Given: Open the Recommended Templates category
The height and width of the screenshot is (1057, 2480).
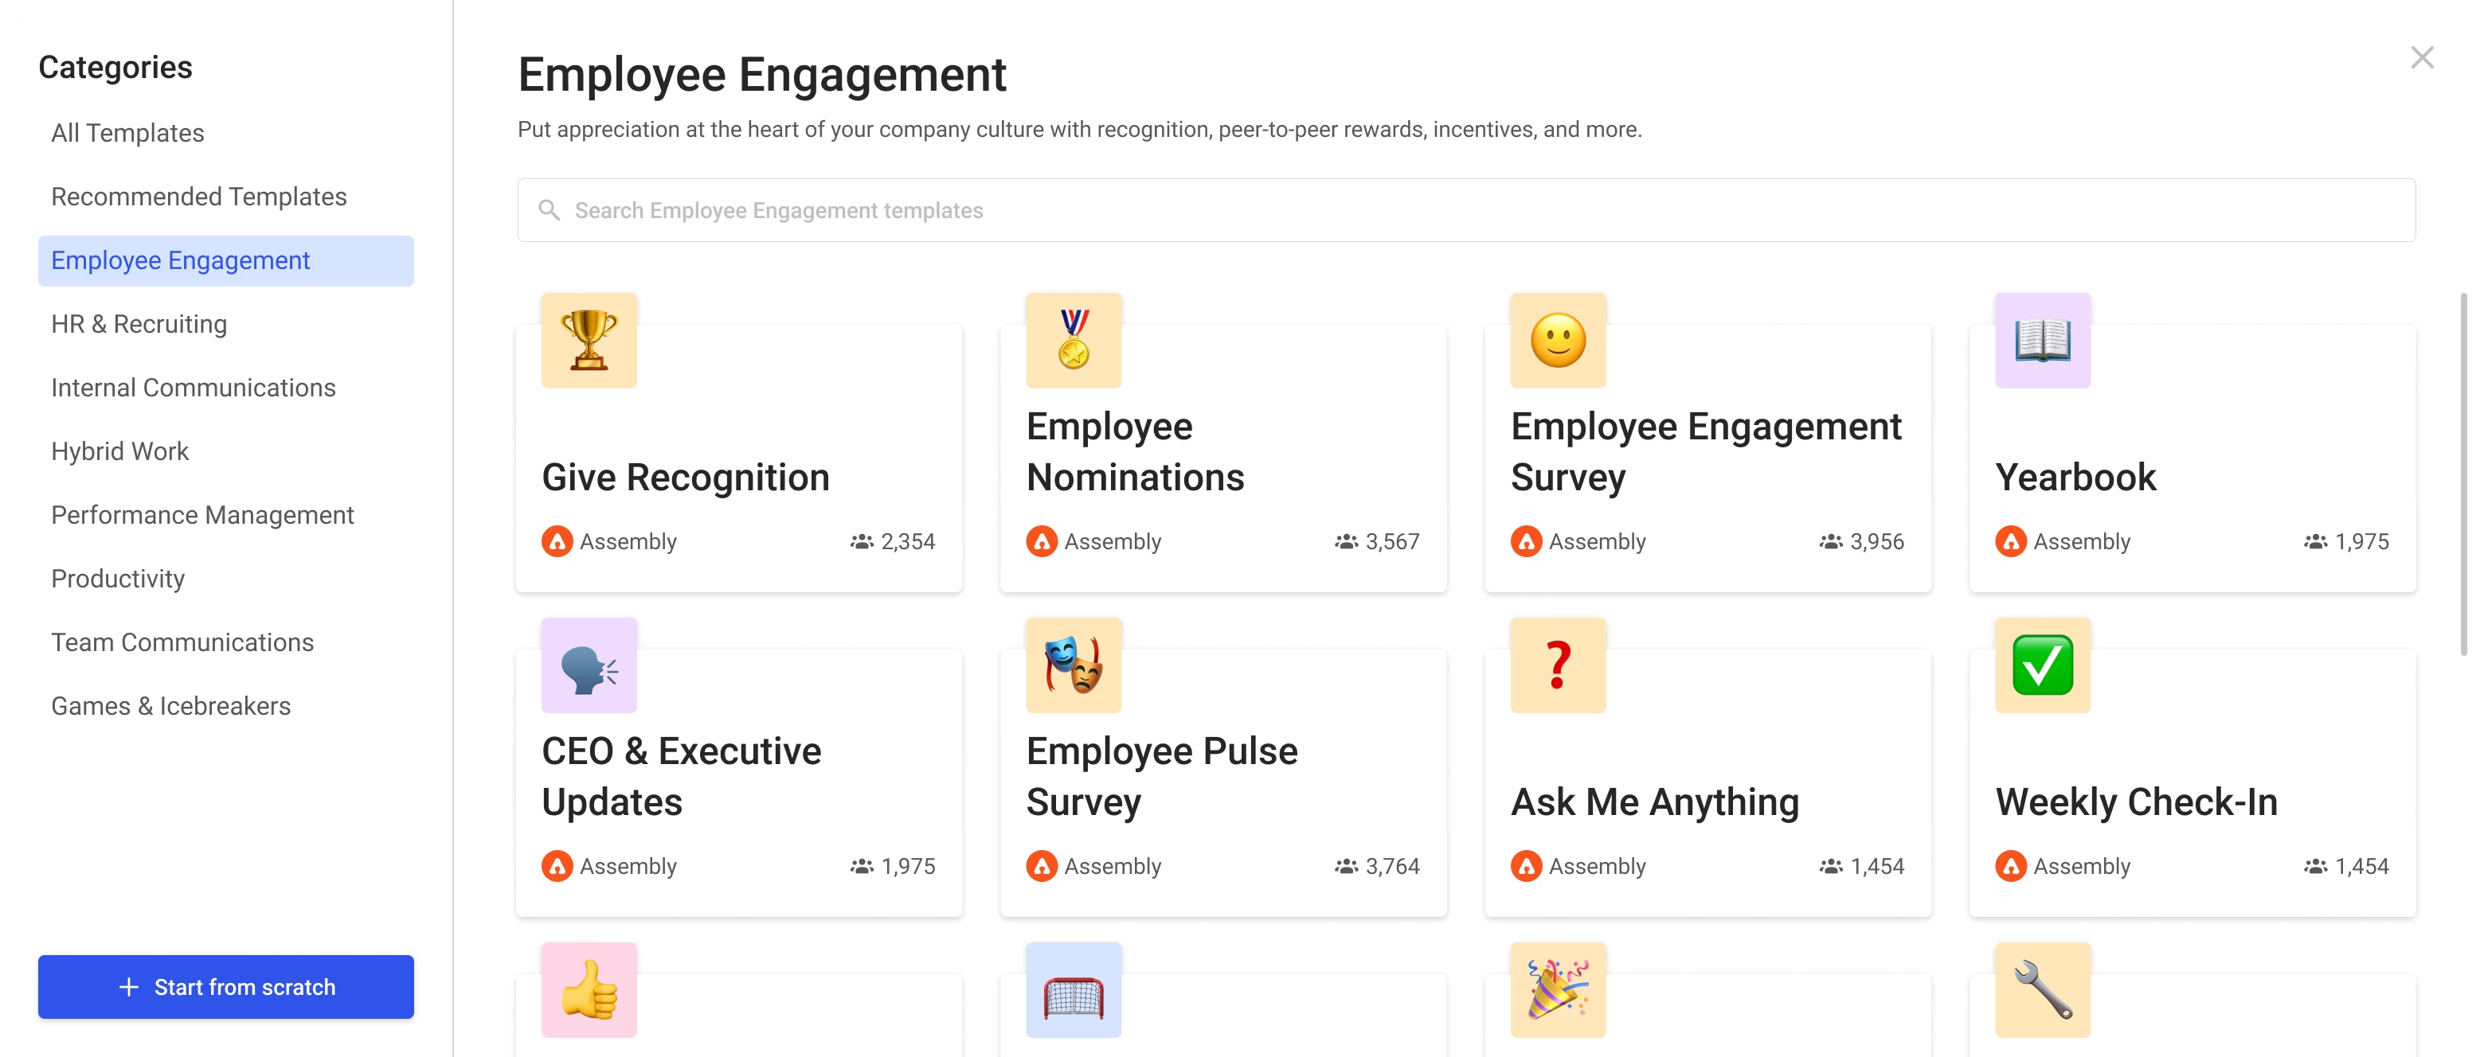Looking at the screenshot, I should click(199, 196).
